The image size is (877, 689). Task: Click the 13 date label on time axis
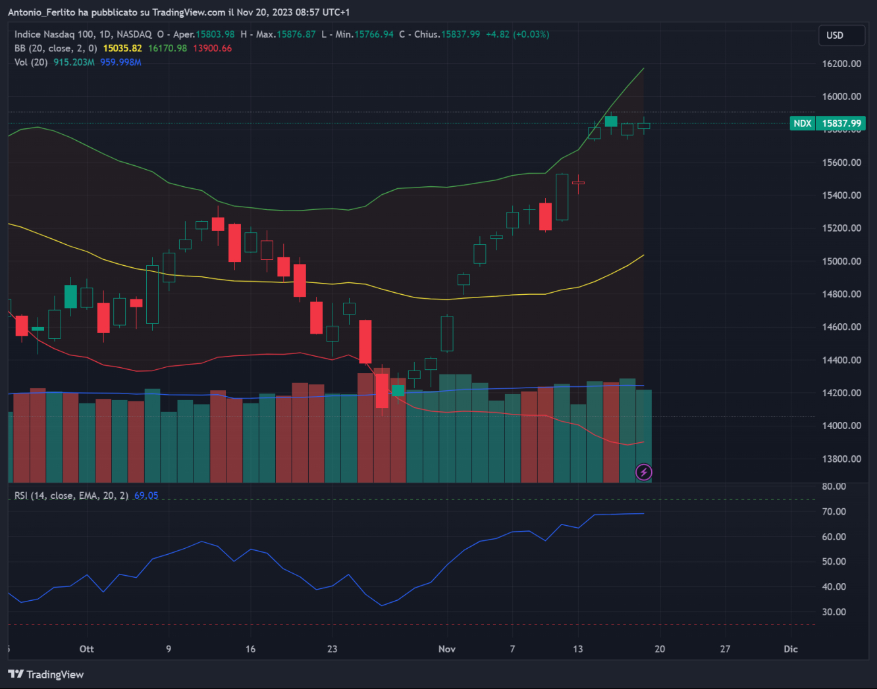[577, 649]
